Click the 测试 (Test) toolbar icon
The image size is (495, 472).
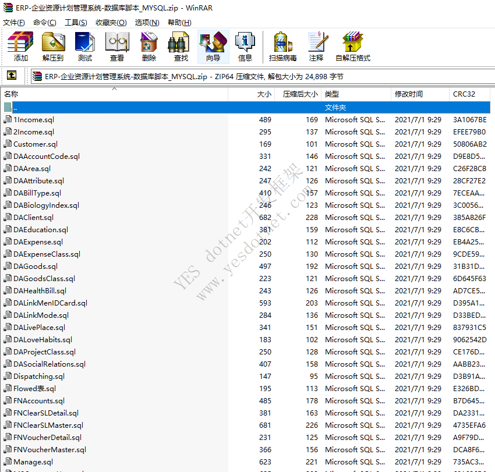85,42
